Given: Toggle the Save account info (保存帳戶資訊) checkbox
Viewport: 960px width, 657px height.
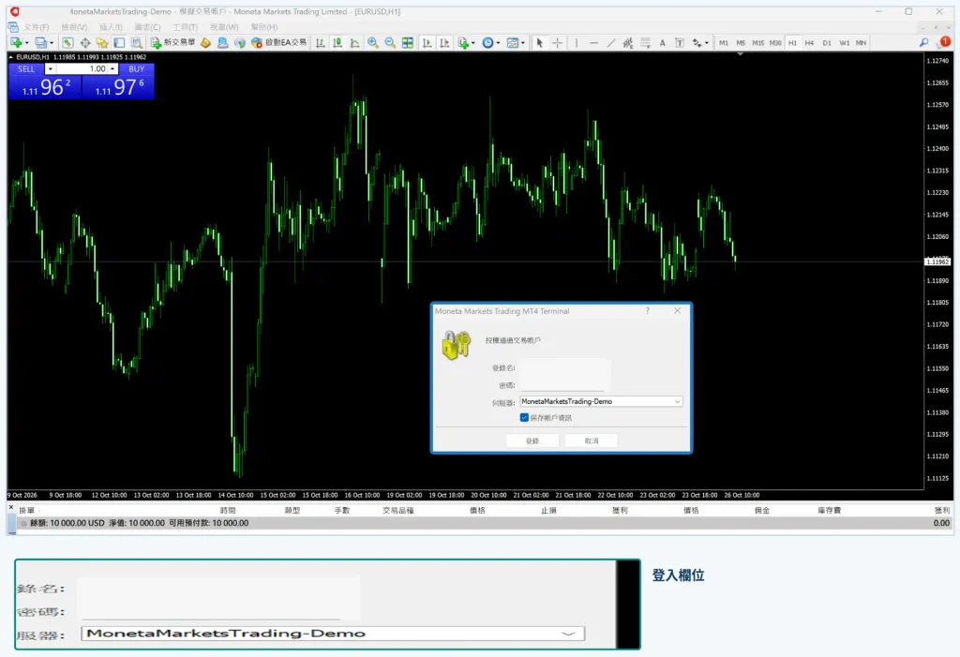Looking at the screenshot, I should [x=524, y=418].
